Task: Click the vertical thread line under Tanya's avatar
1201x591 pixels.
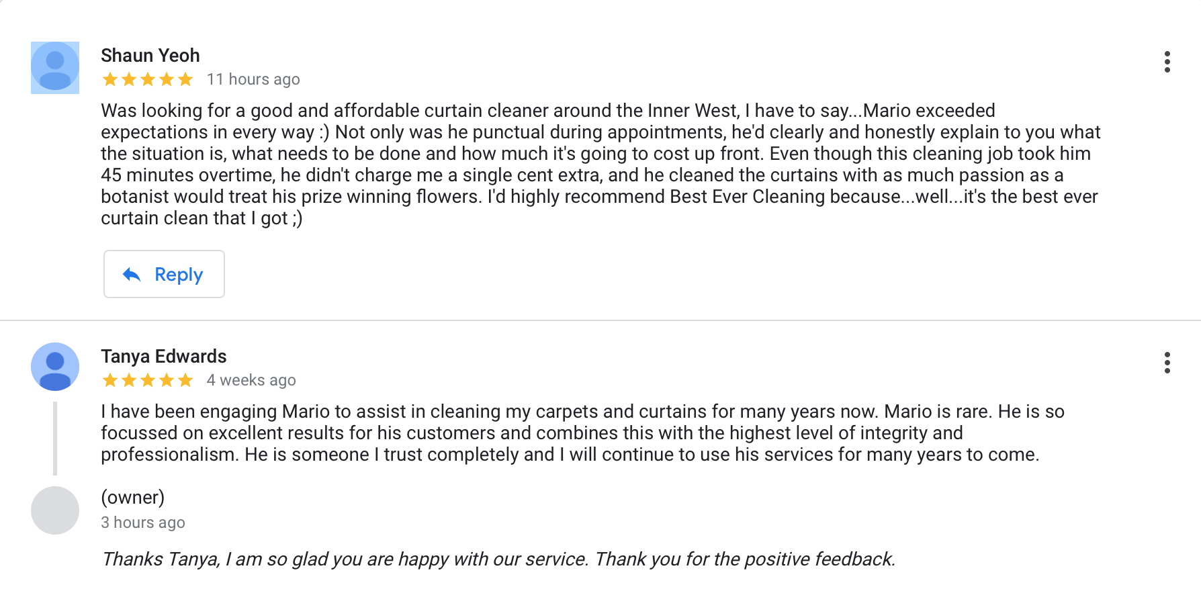Action: 55,438
